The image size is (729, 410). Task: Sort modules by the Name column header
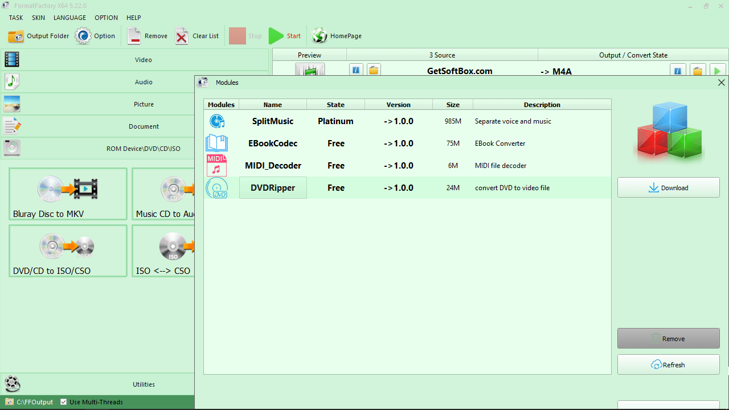coord(273,105)
